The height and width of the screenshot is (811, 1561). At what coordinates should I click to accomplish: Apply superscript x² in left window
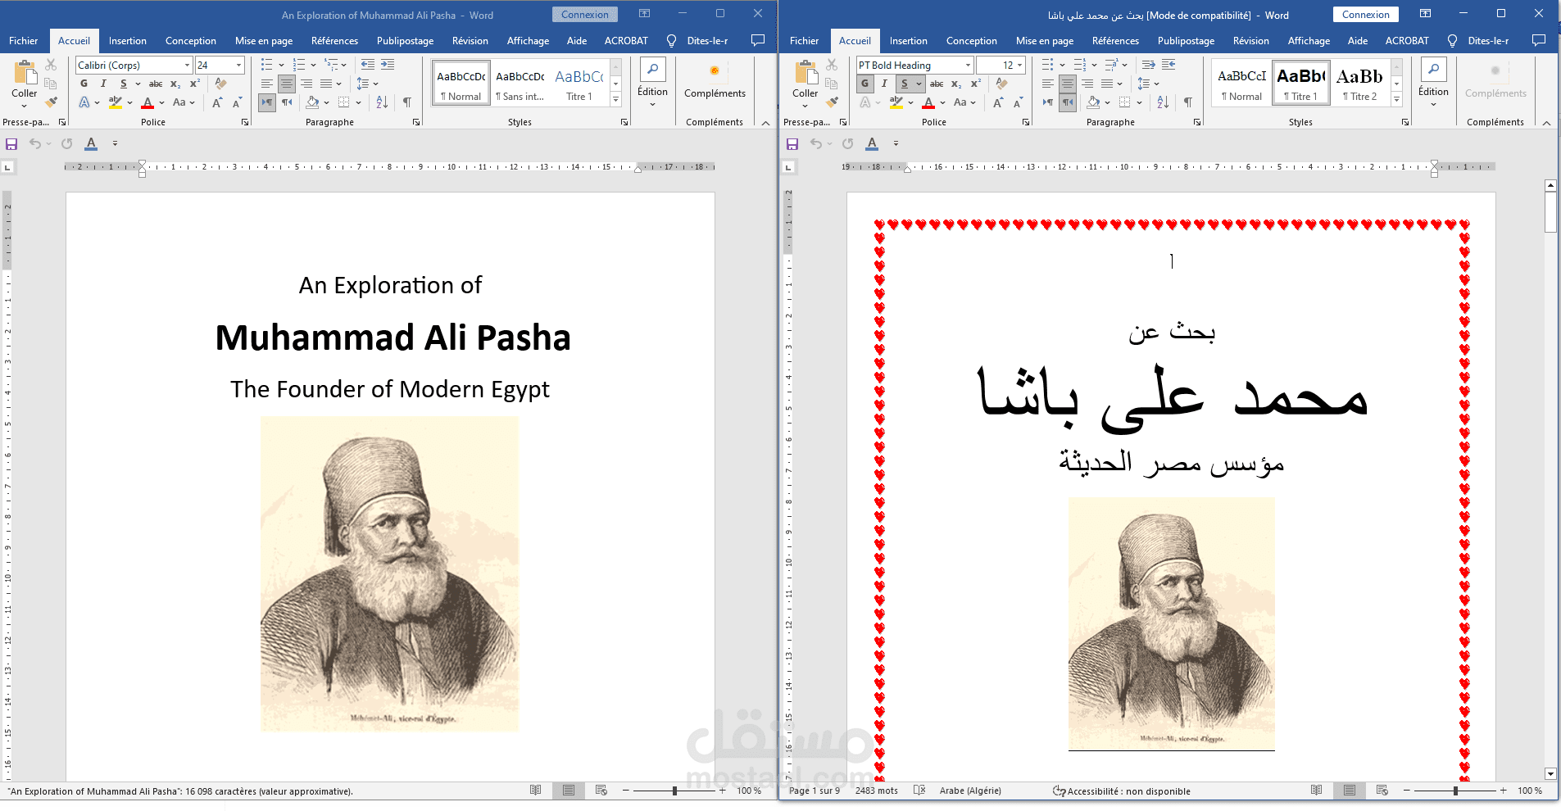point(195,84)
